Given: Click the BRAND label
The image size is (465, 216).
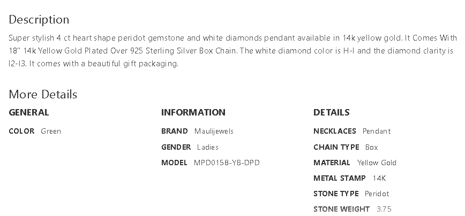Looking at the screenshot, I should click(x=175, y=131).
